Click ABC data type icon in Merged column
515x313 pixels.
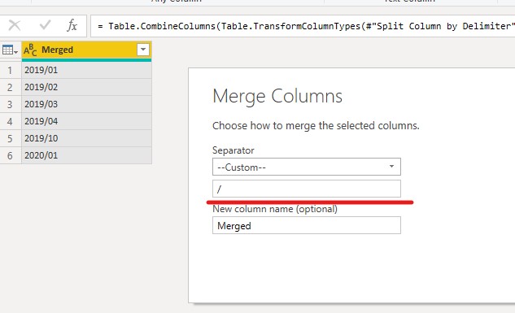coord(30,50)
